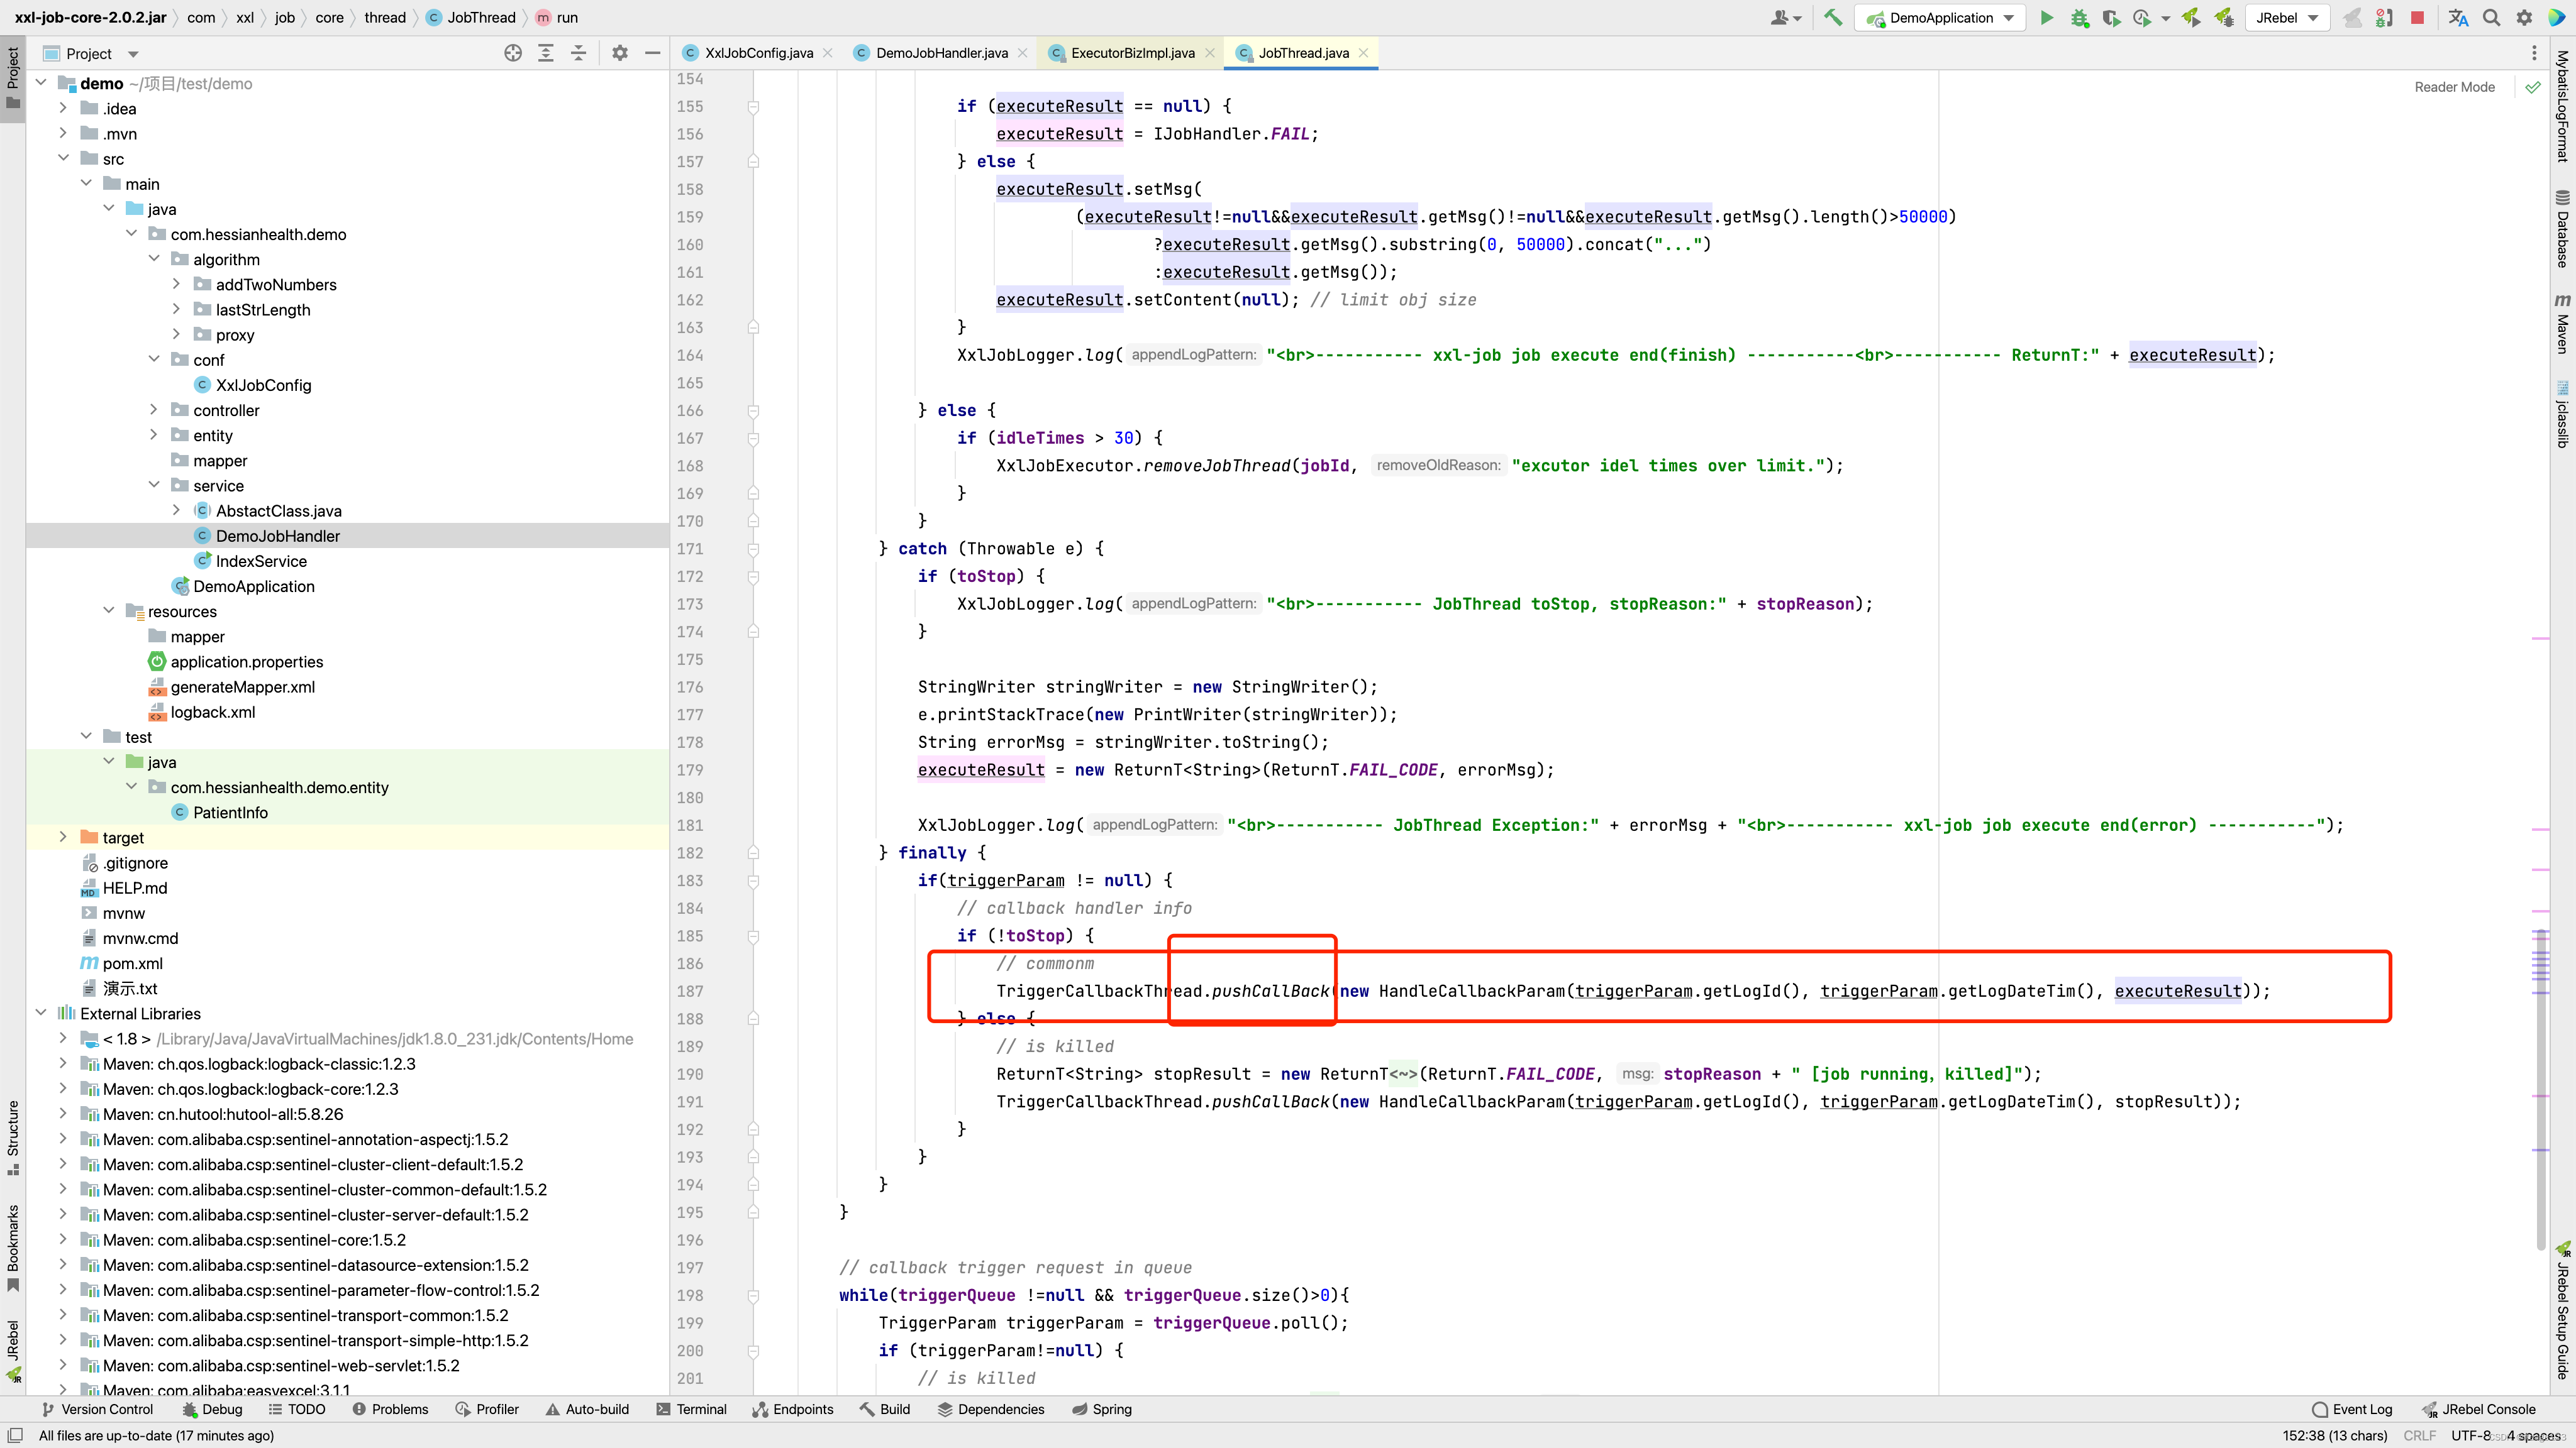Click the editor vertical scrollbar thumb
The width and height of the screenshot is (2576, 1448).
click(2541, 1089)
